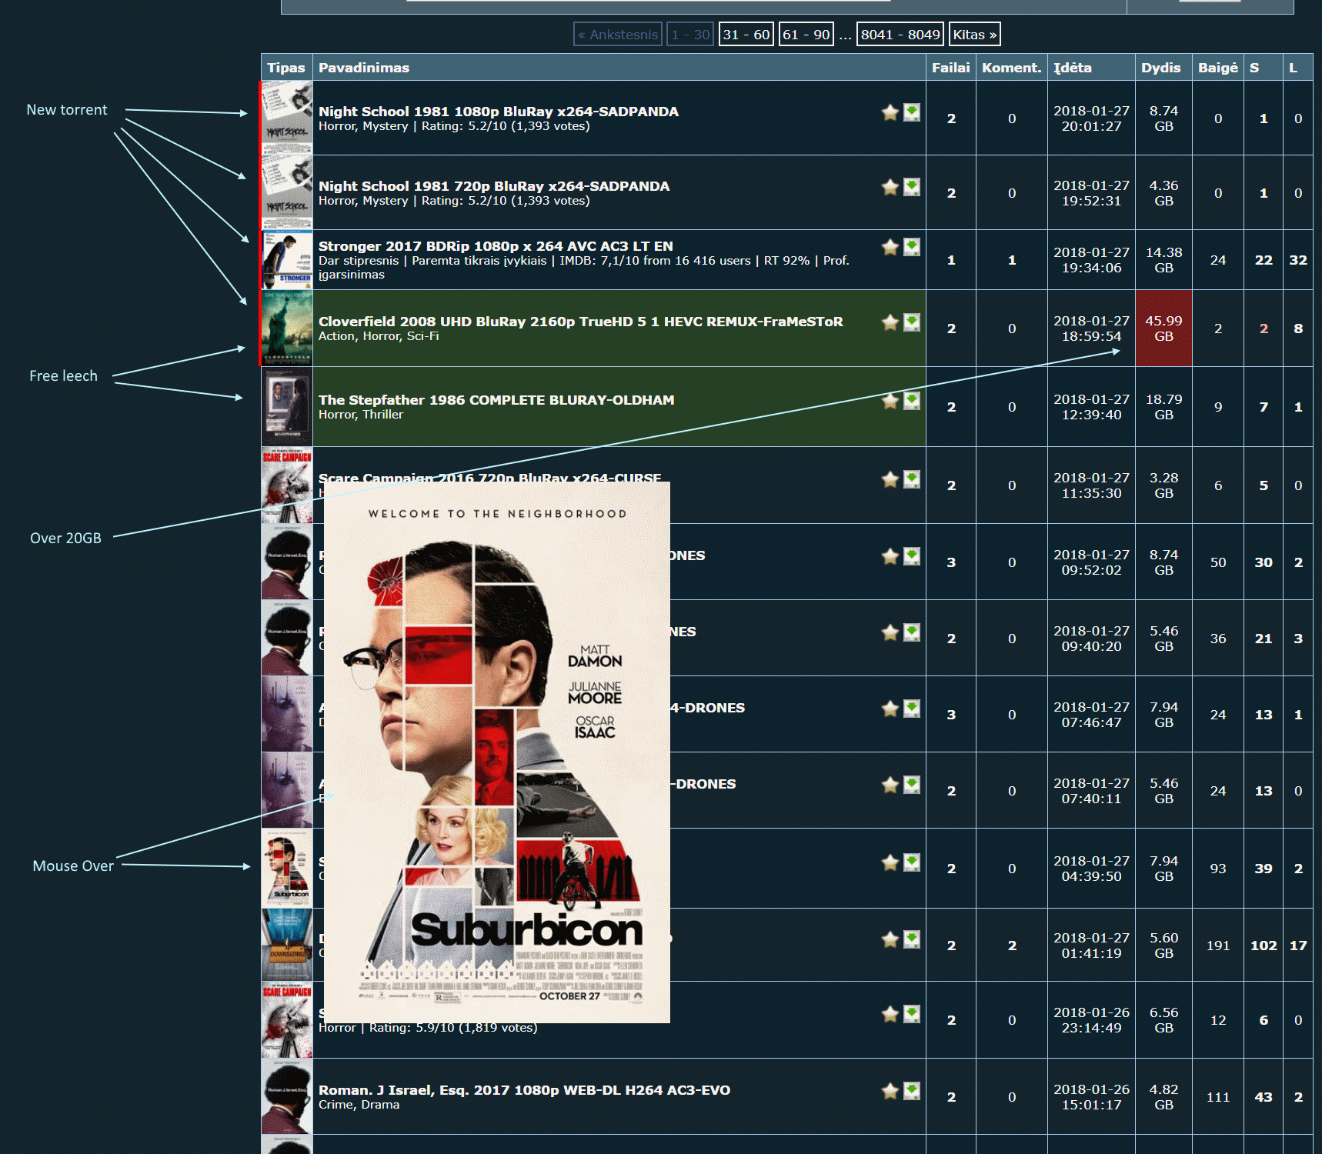The width and height of the screenshot is (1322, 1154).
Task: Sort by Failai column header
Action: pos(951,68)
